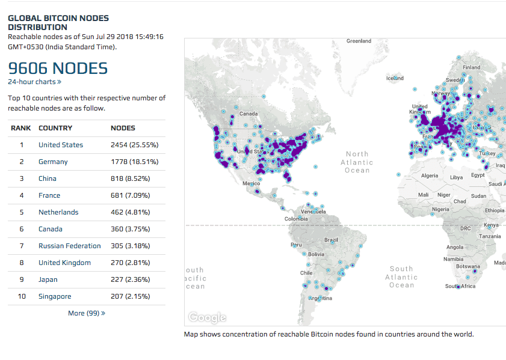Click the Iceland label on map
This screenshot has height=360, width=506.
tap(395, 78)
